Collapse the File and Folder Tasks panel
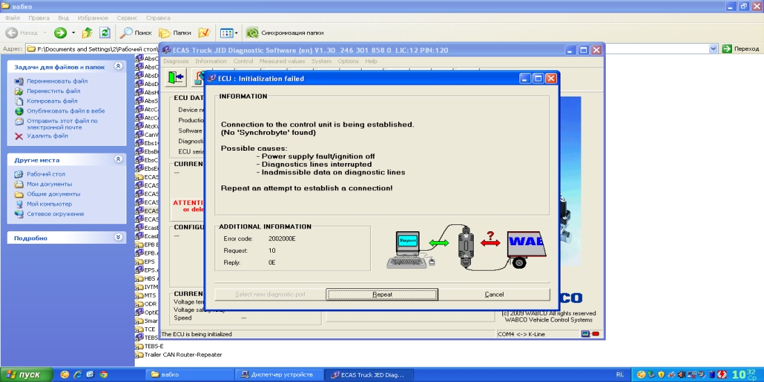This screenshot has height=382, width=764. [118, 67]
